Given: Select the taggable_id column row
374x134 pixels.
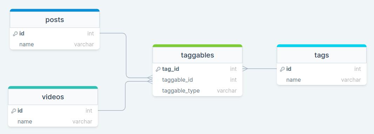Looking at the screenshot, I should click(198, 80).
